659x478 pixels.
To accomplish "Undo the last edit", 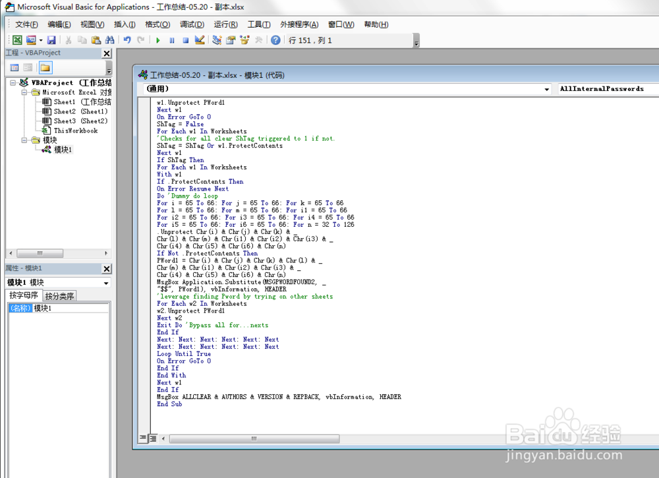I will pyautogui.click(x=127, y=40).
